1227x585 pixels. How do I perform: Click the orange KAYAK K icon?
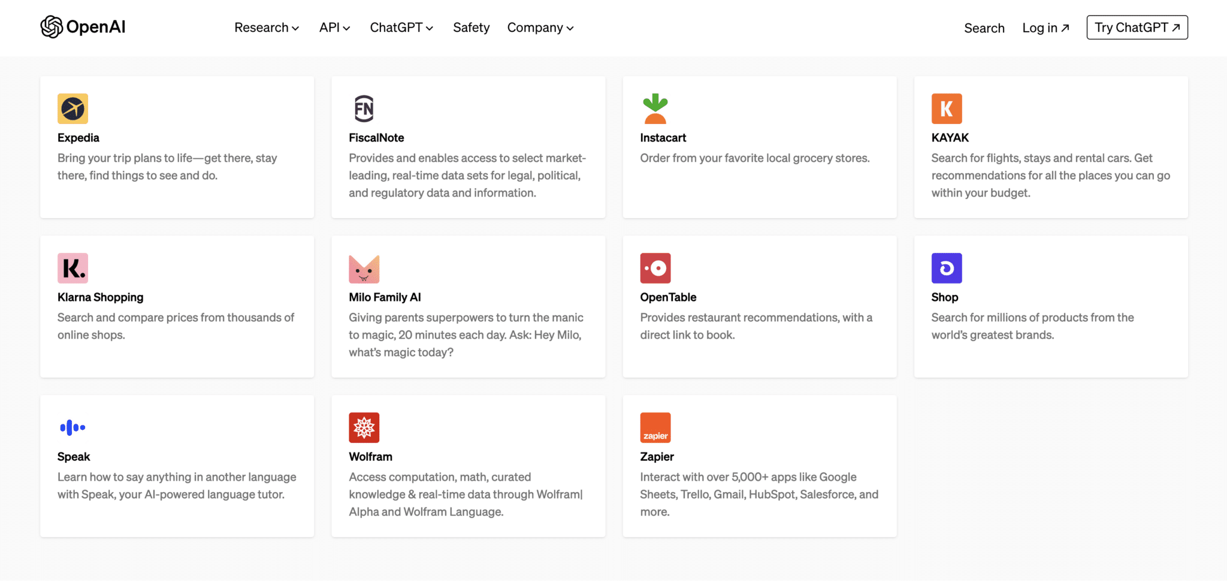(x=946, y=108)
